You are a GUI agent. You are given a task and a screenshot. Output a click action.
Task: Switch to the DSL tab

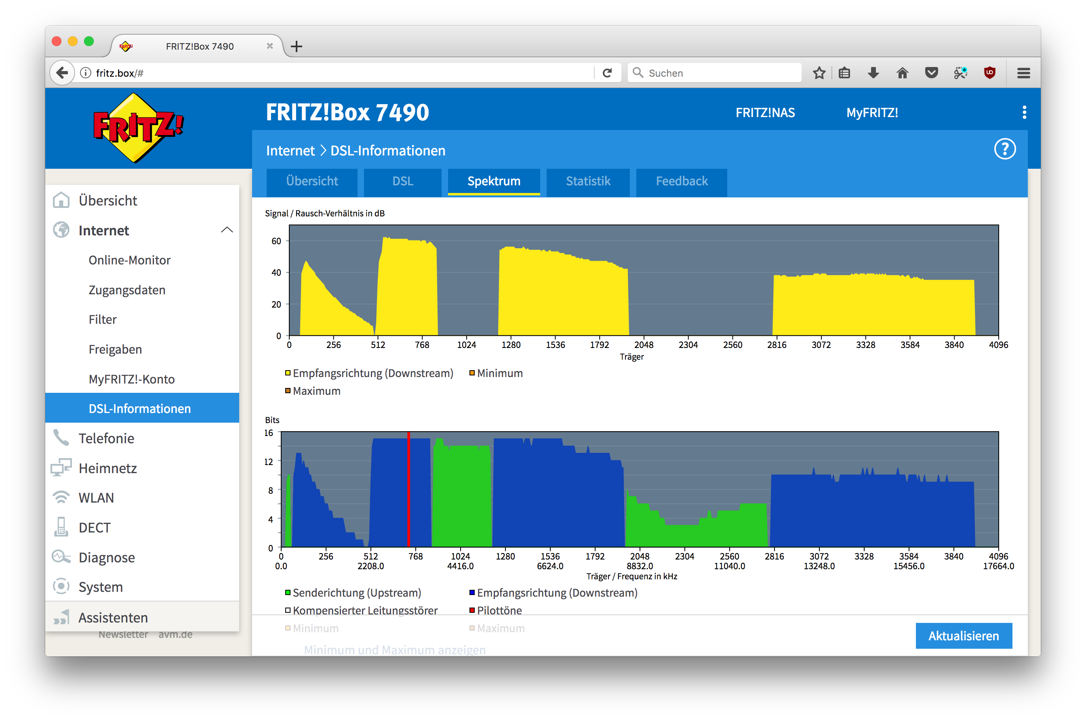pyautogui.click(x=403, y=181)
